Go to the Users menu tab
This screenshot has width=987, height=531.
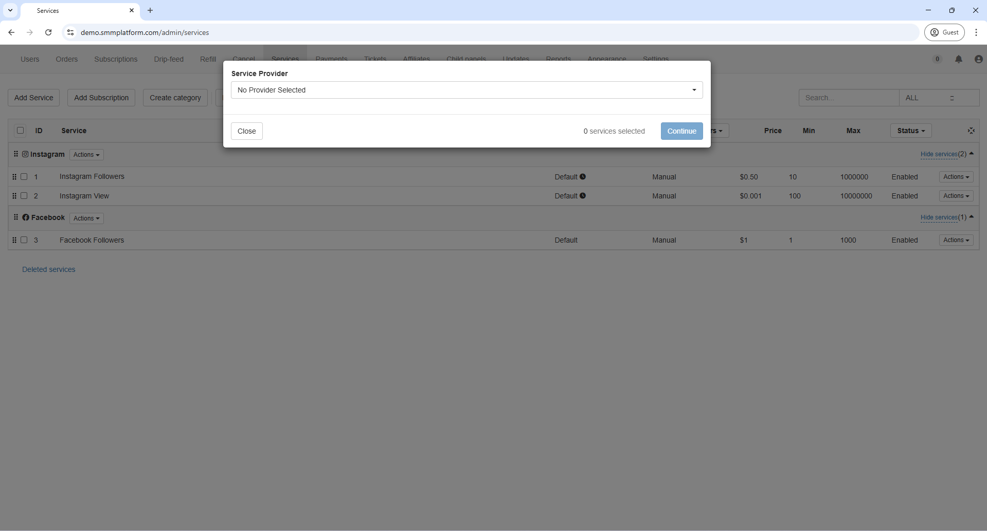[30, 59]
